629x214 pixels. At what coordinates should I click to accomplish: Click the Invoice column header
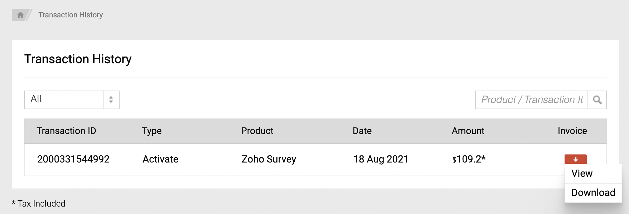572,131
